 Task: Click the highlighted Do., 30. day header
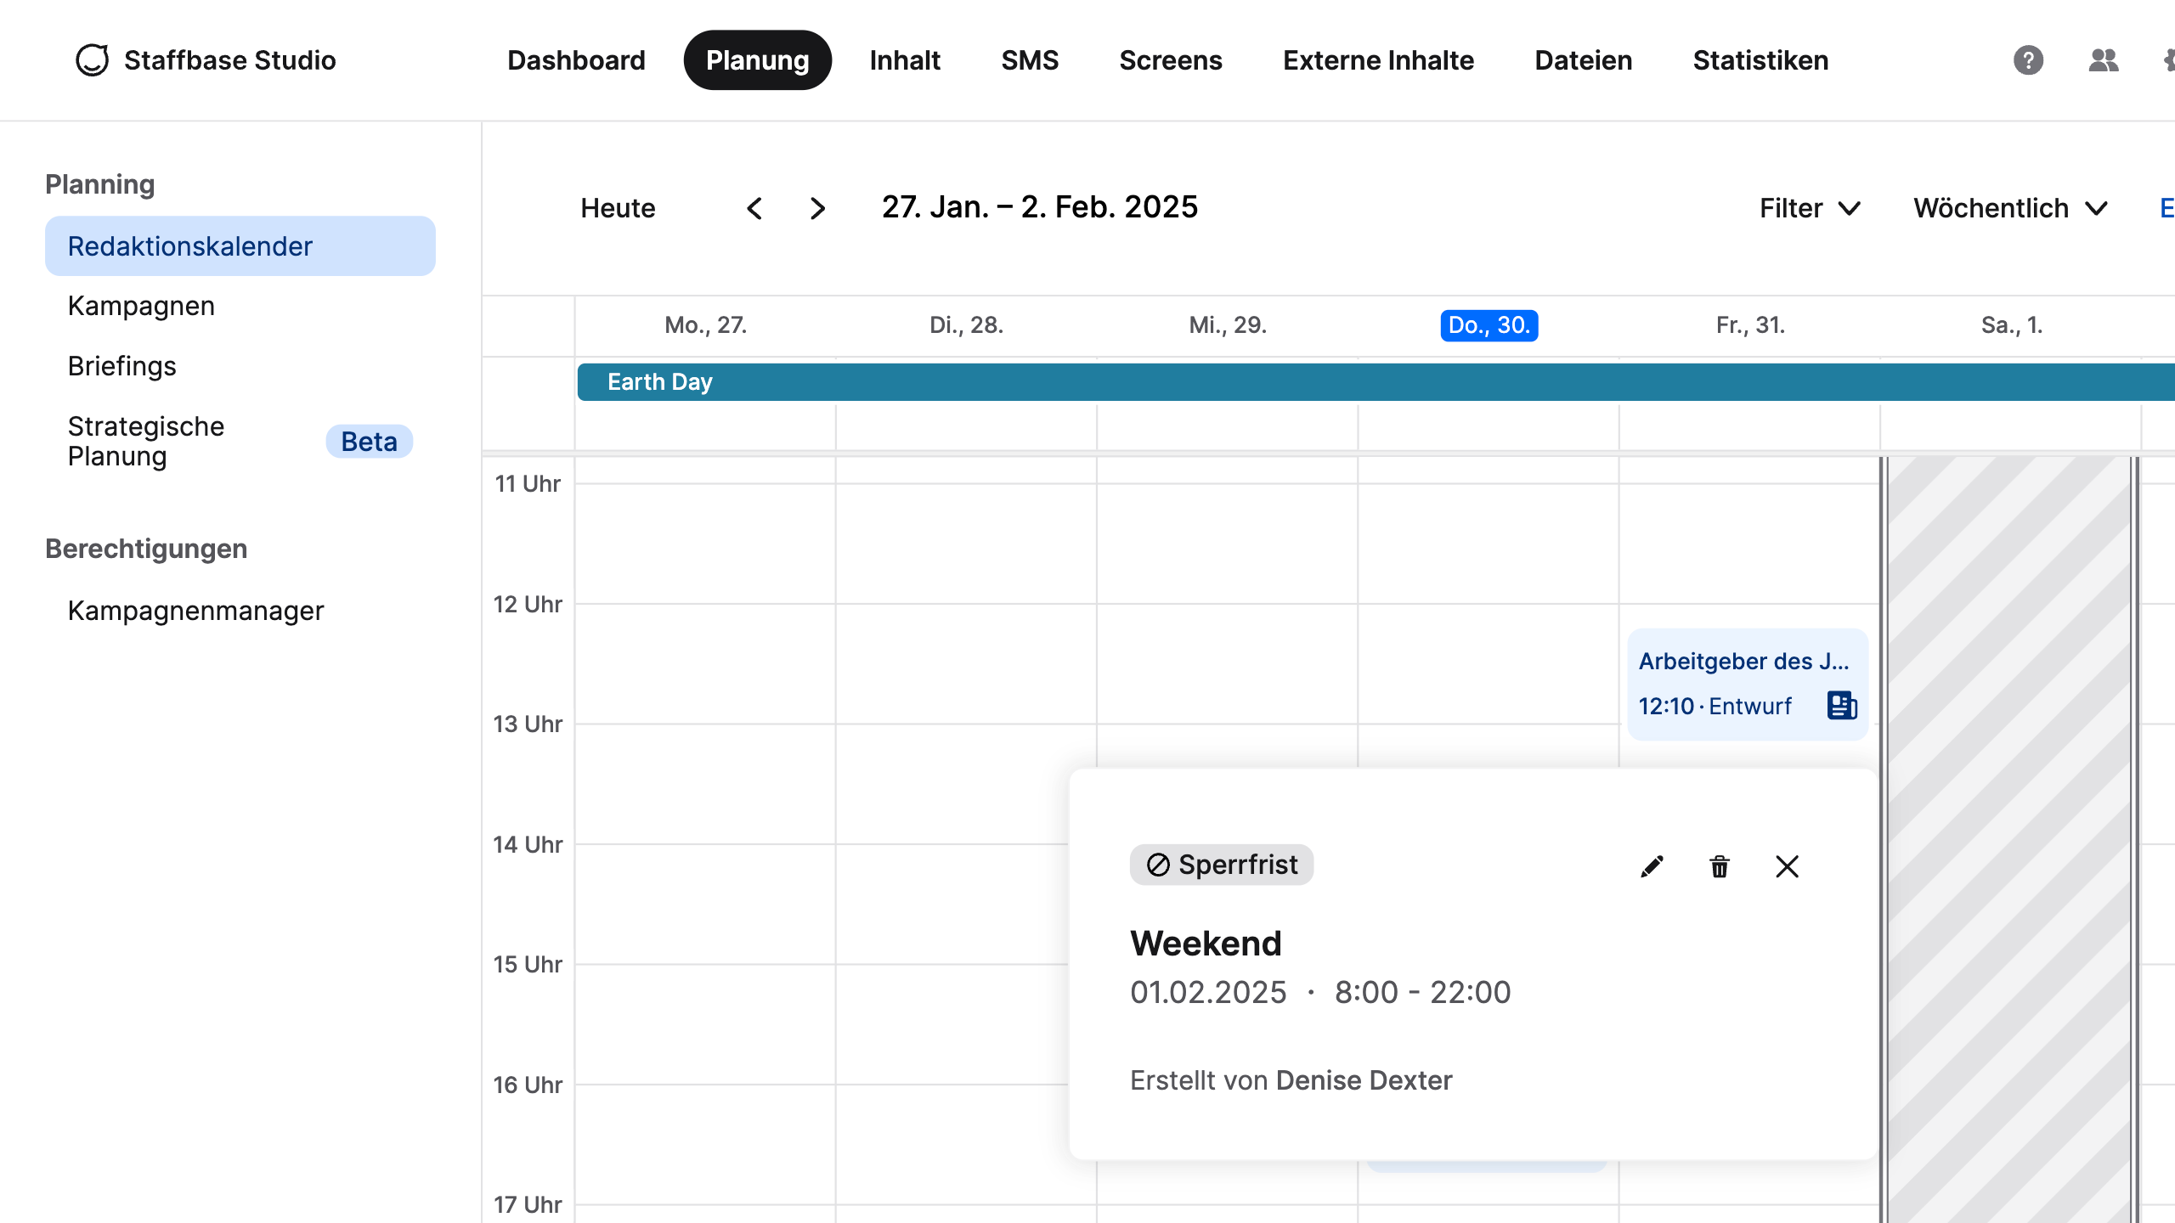(x=1489, y=325)
